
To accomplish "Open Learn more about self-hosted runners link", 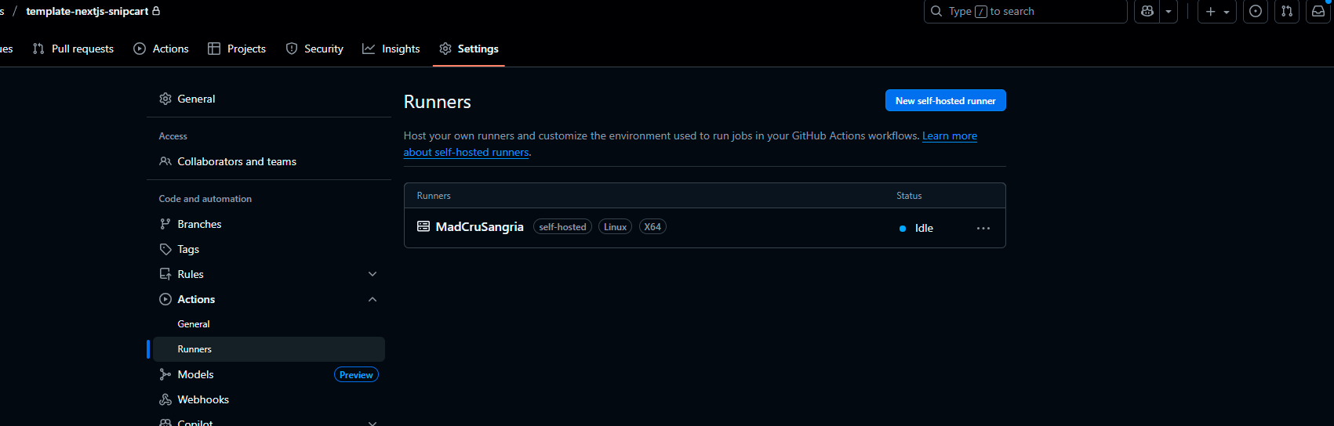I will 949,135.
